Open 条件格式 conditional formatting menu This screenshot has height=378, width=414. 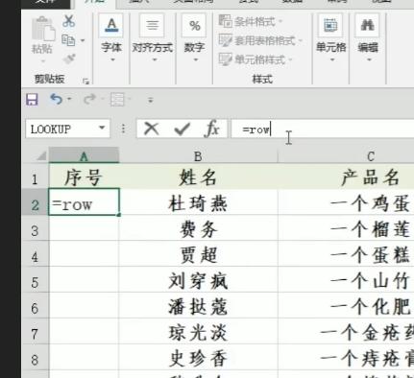point(251,21)
